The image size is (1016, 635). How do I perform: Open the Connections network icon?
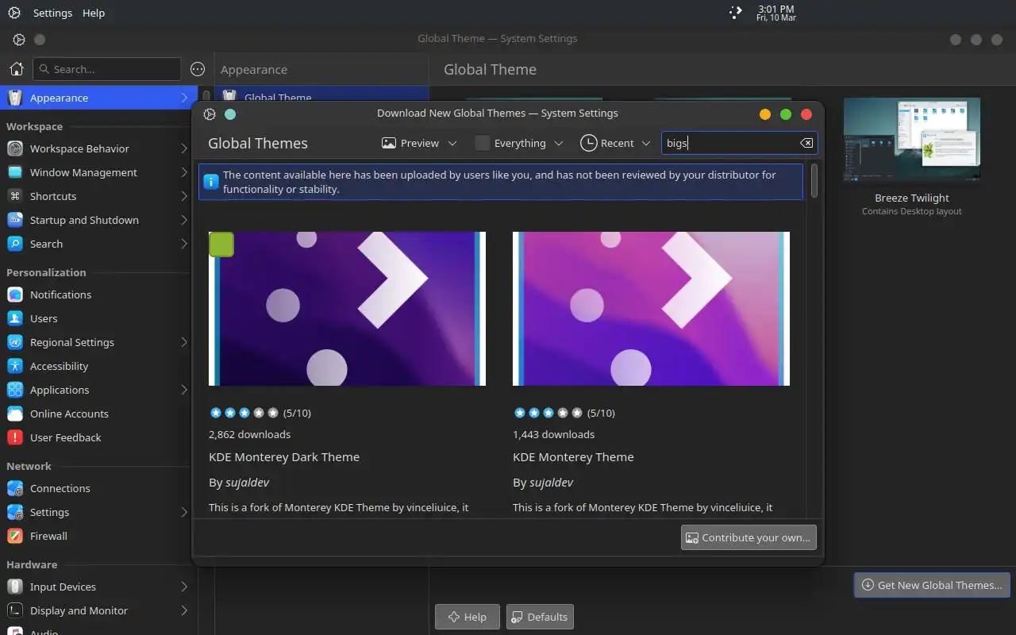pyautogui.click(x=15, y=488)
